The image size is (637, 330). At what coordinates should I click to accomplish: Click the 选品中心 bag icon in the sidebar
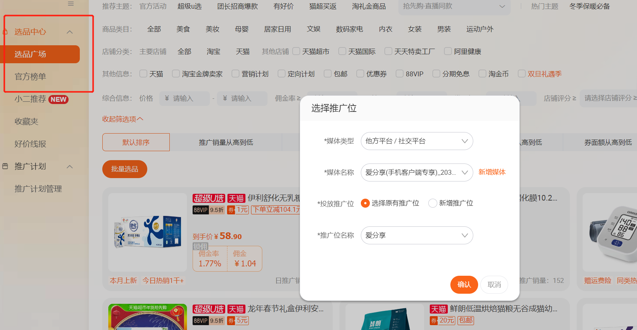pyautogui.click(x=6, y=32)
